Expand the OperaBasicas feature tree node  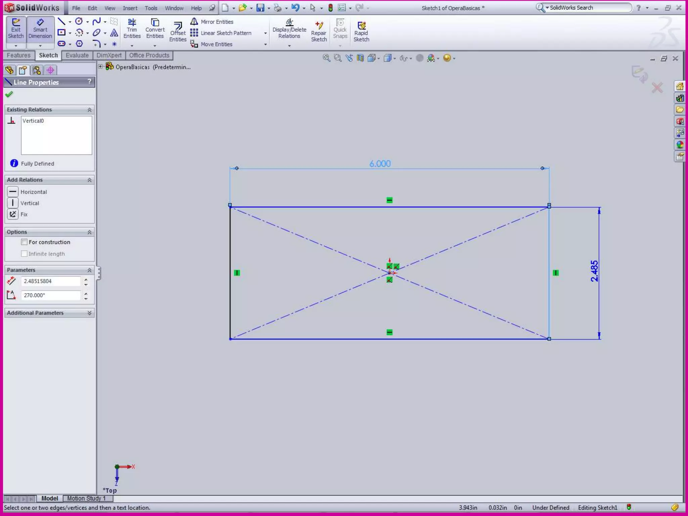100,67
